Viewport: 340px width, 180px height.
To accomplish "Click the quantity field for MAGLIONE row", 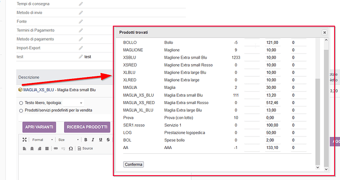I will coord(252,50).
